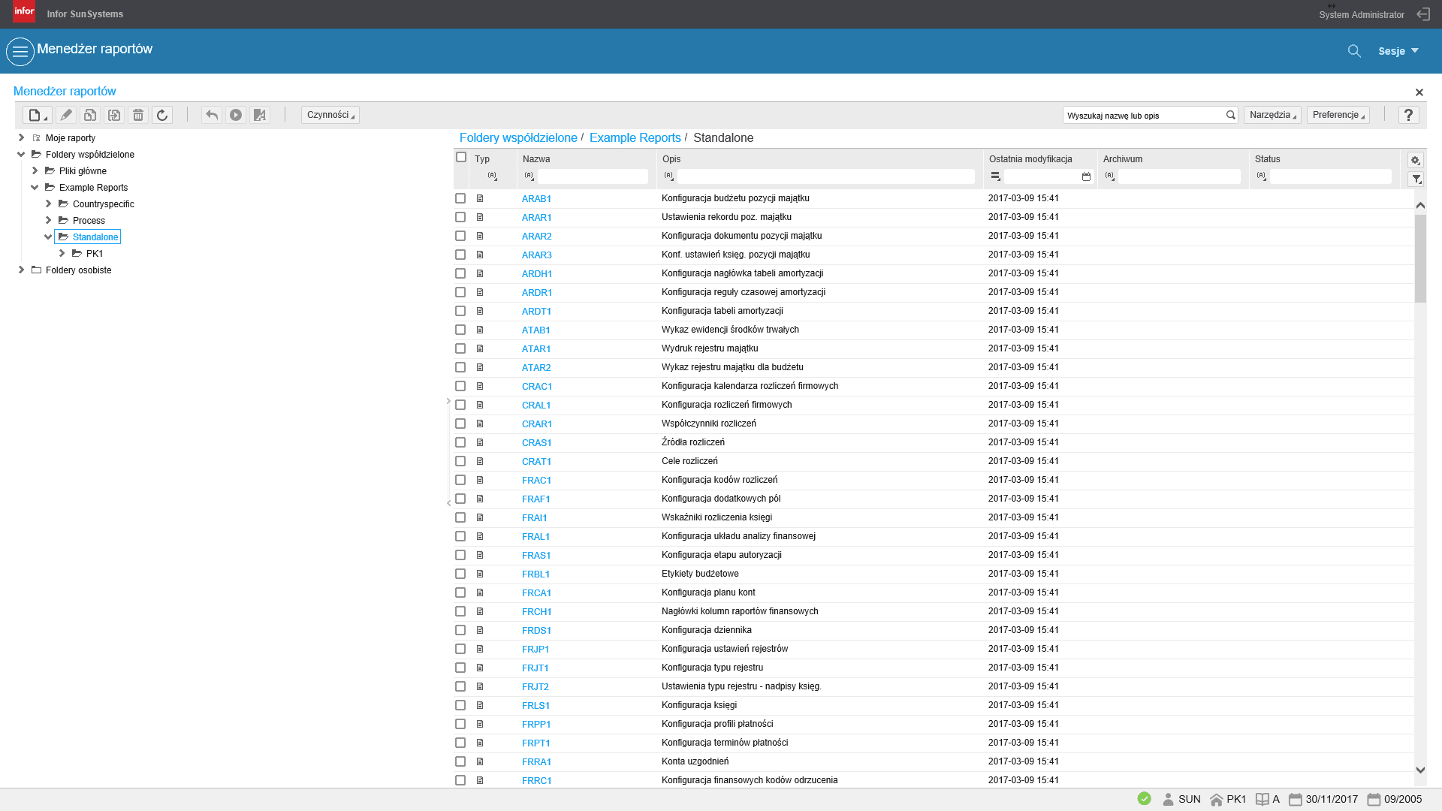This screenshot has width=1442, height=811.
Task: Expand the PK1 subfolder
Action: tap(62, 254)
